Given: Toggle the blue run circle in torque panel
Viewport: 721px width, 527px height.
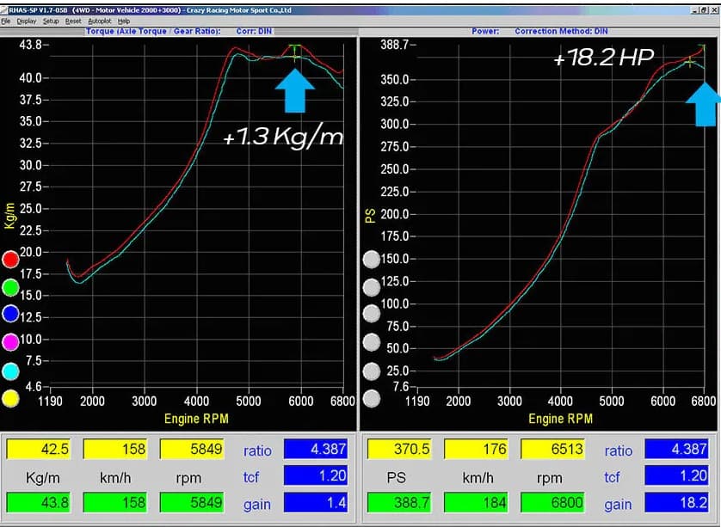Looking at the screenshot, I should [x=10, y=315].
